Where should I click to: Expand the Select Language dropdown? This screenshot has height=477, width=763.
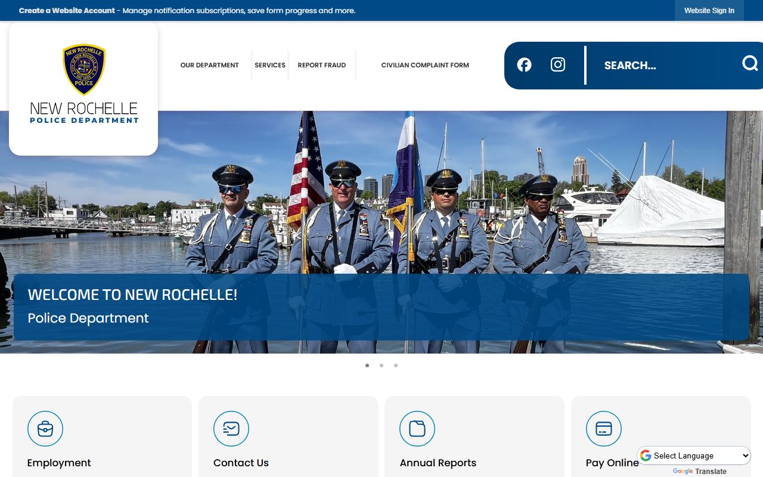[x=695, y=456]
